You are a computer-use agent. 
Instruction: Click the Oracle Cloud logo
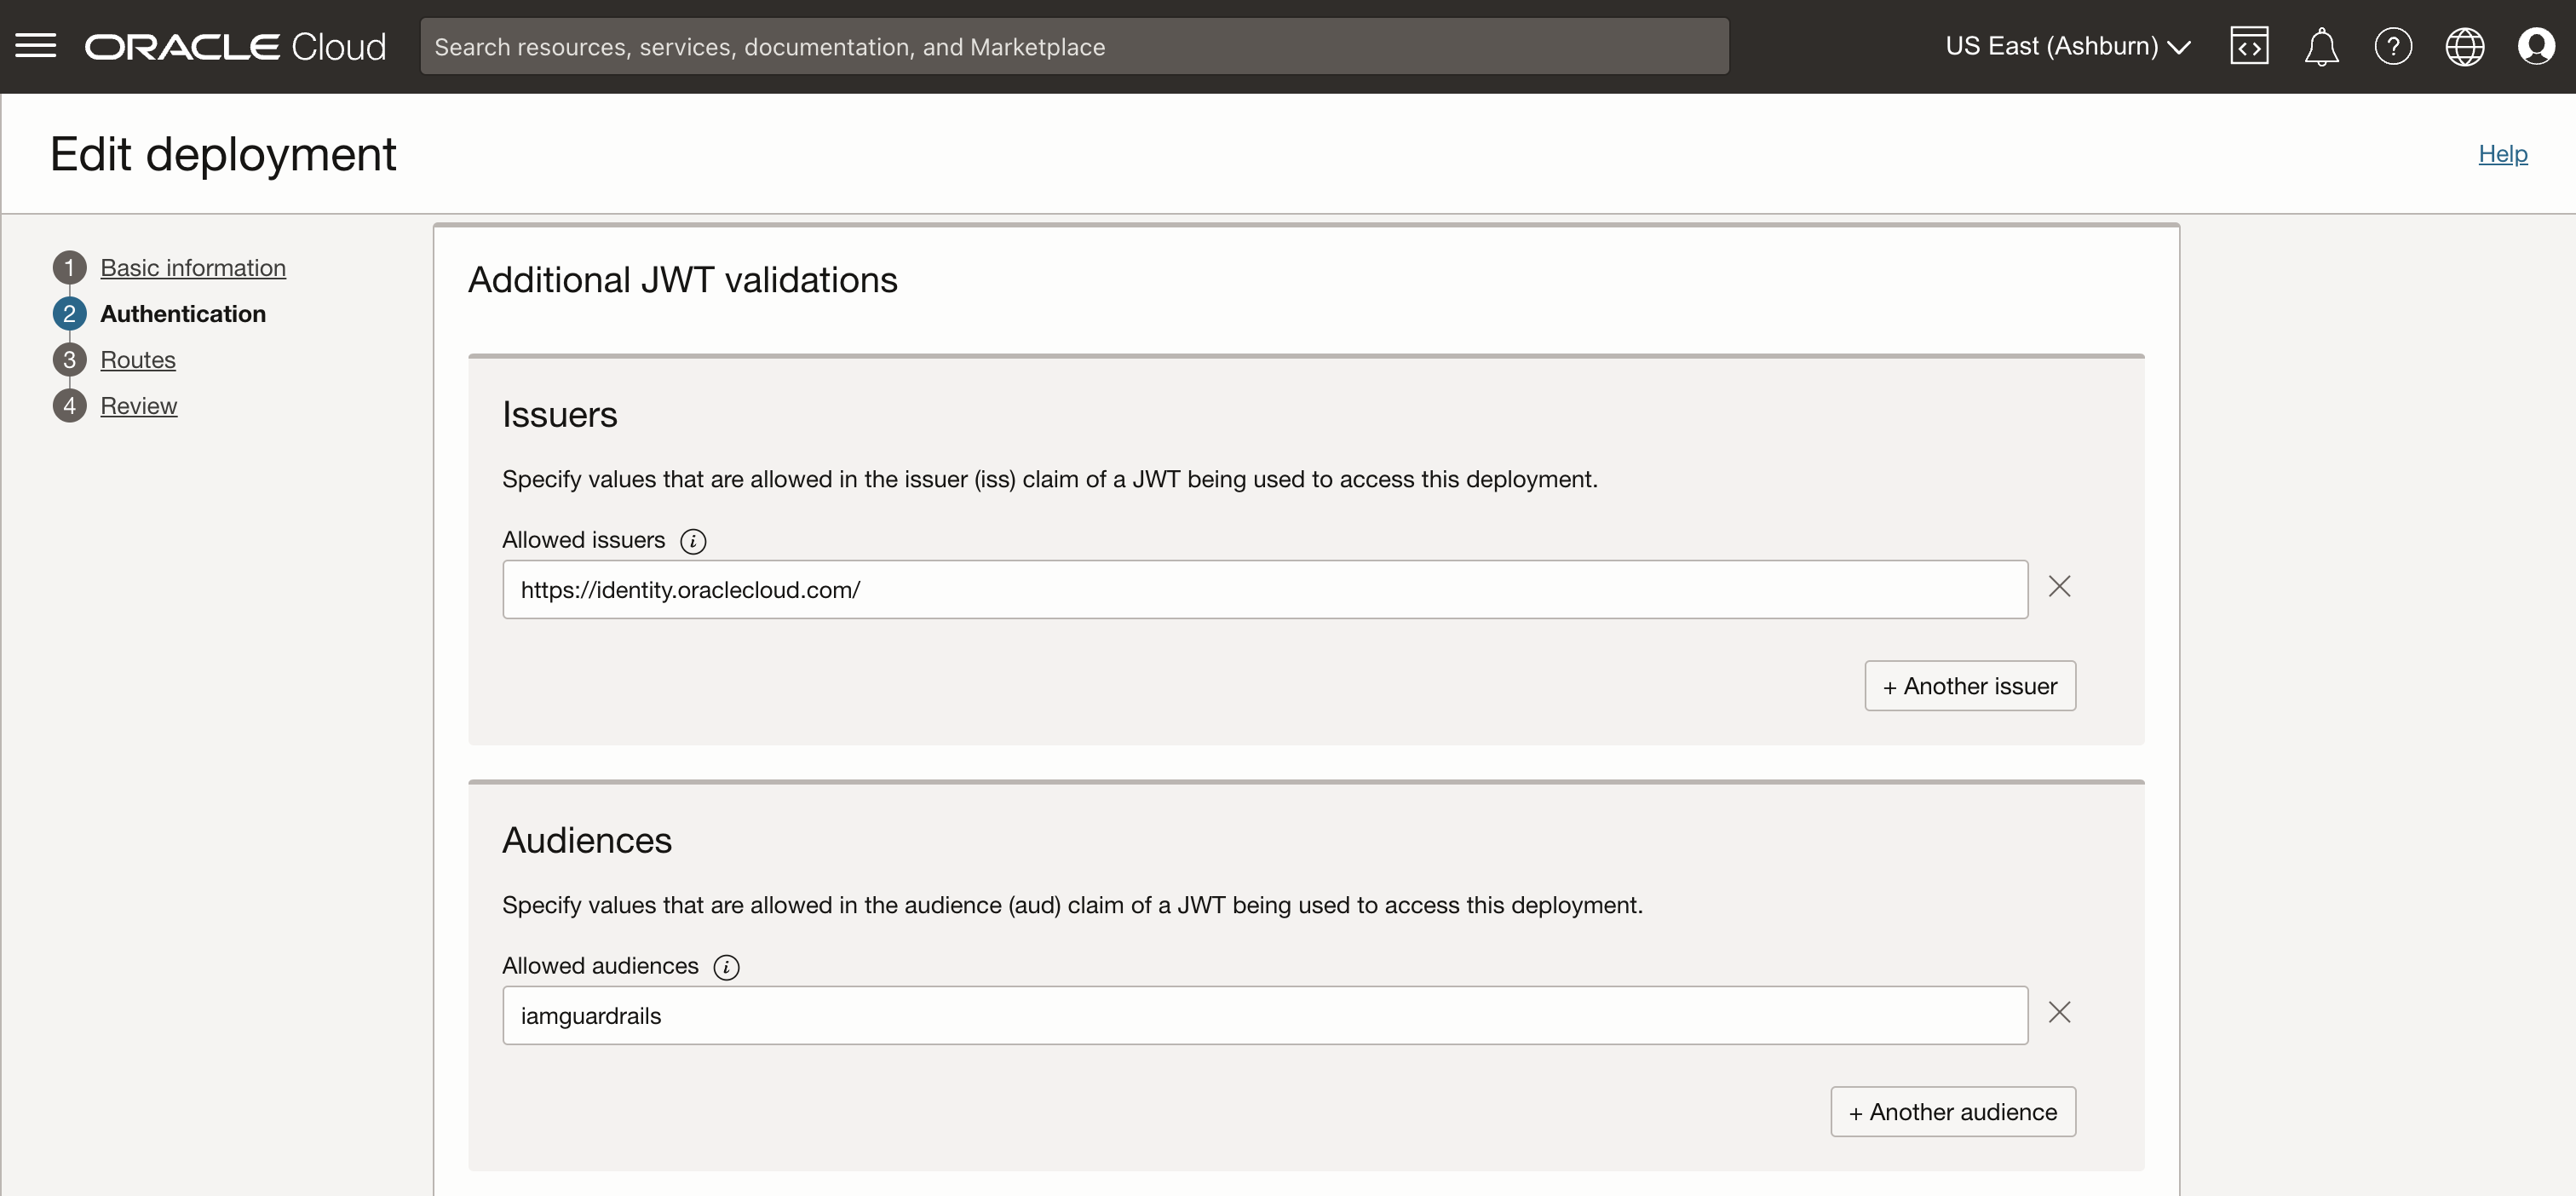235,46
